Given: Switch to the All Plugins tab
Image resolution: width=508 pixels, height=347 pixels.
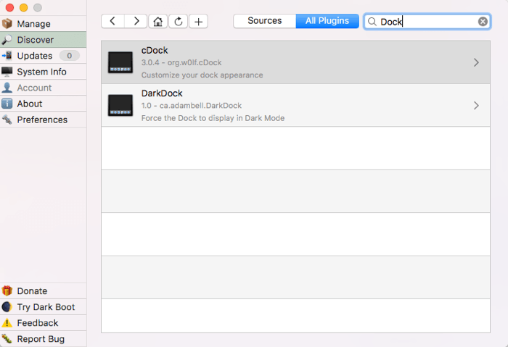Looking at the screenshot, I should 327,21.
